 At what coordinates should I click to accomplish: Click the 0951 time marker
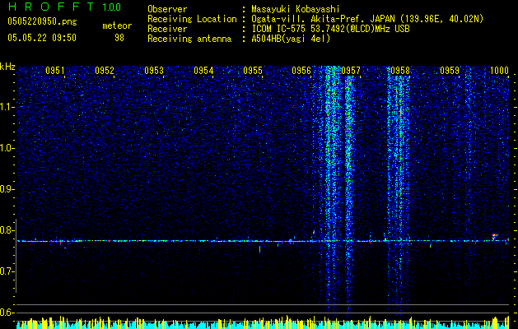[x=55, y=71]
